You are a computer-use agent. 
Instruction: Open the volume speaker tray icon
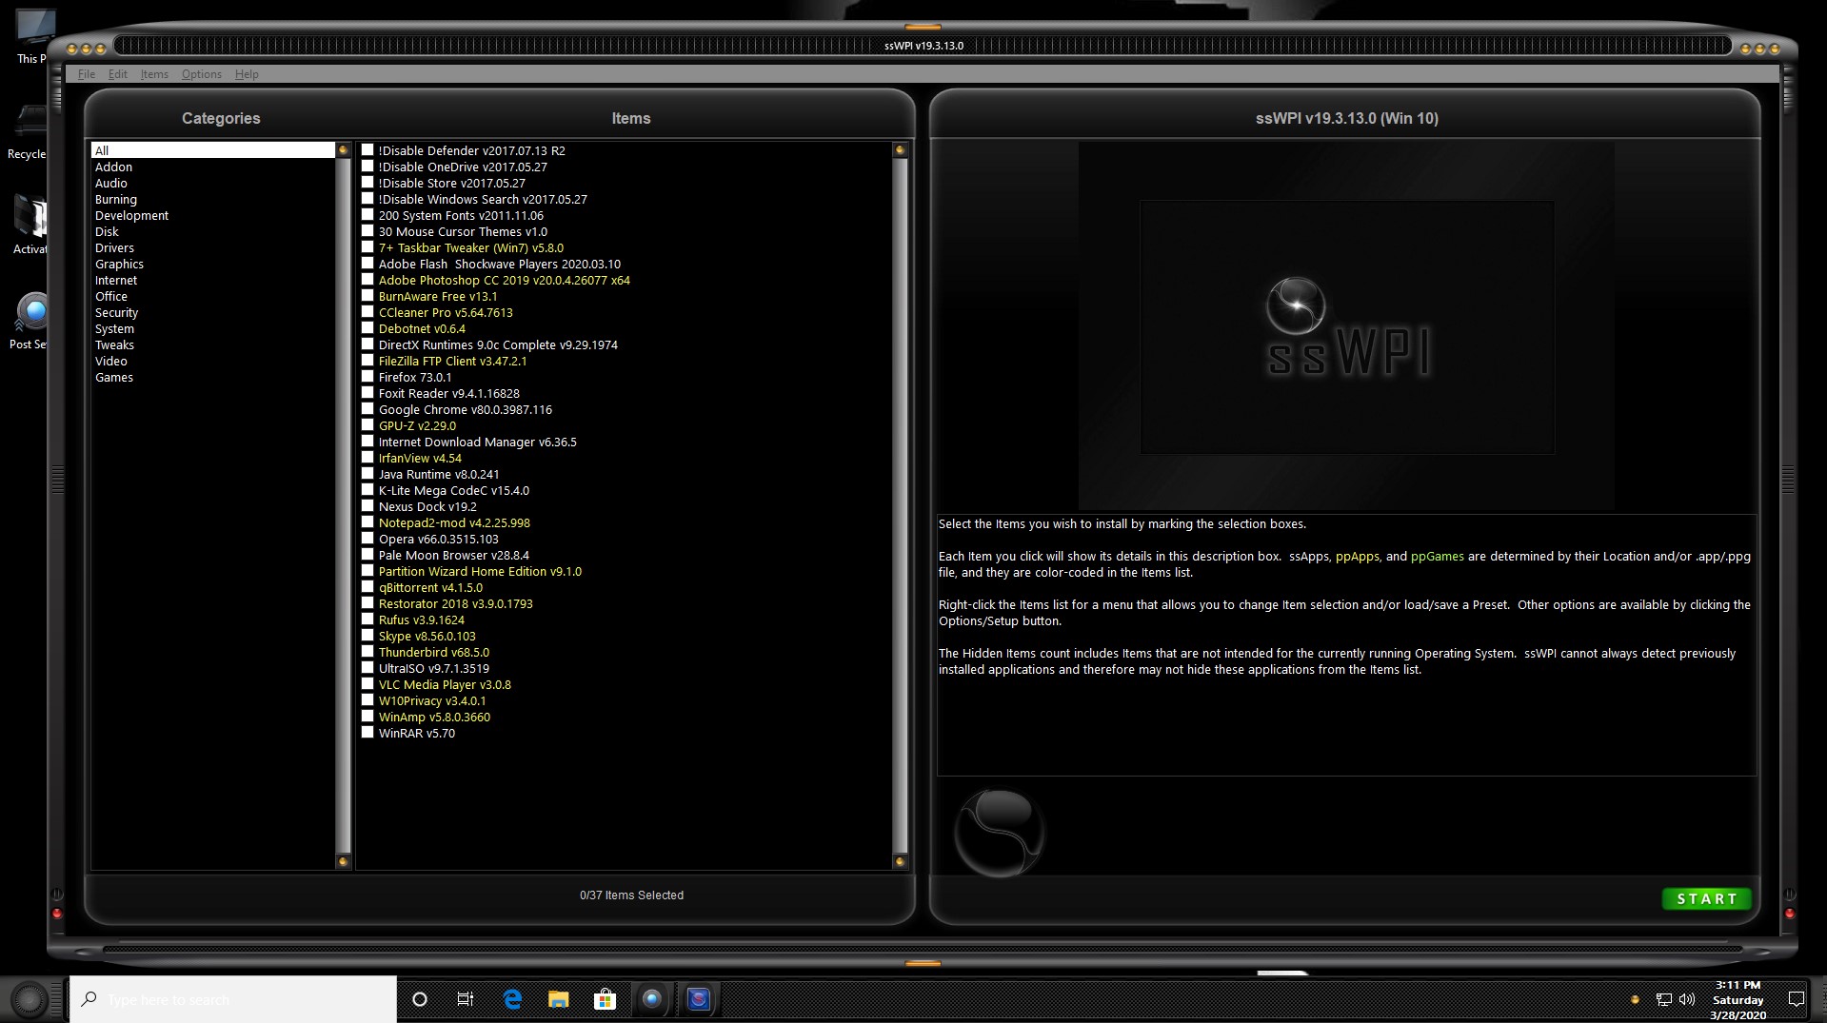[1687, 999]
